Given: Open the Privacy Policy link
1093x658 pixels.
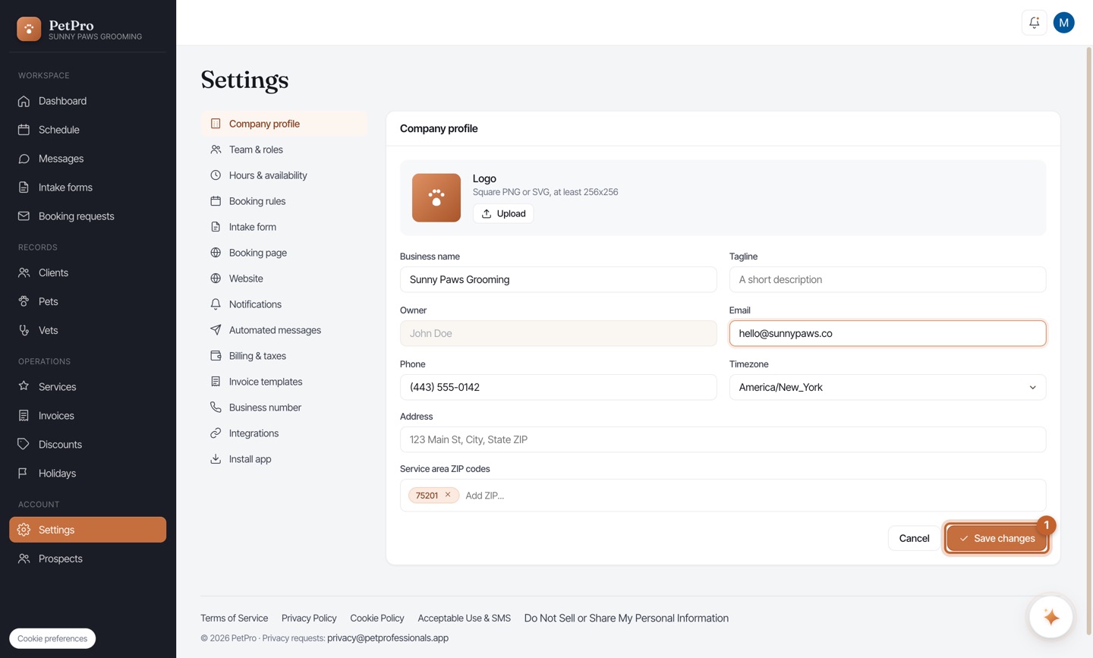Looking at the screenshot, I should [309, 618].
